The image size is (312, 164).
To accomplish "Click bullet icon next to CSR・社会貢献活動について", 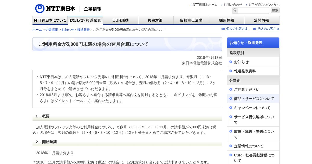I will (x=231, y=155).
